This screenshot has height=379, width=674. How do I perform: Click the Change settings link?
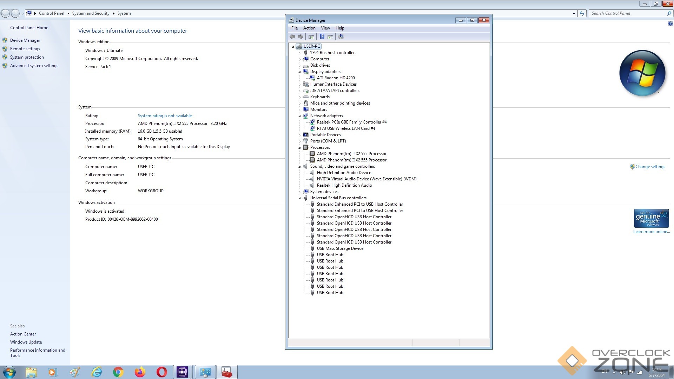(x=650, y=167)
